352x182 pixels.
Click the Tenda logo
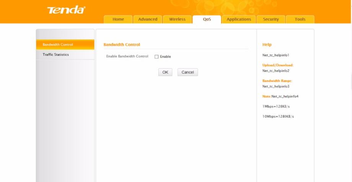coord(65,10)
